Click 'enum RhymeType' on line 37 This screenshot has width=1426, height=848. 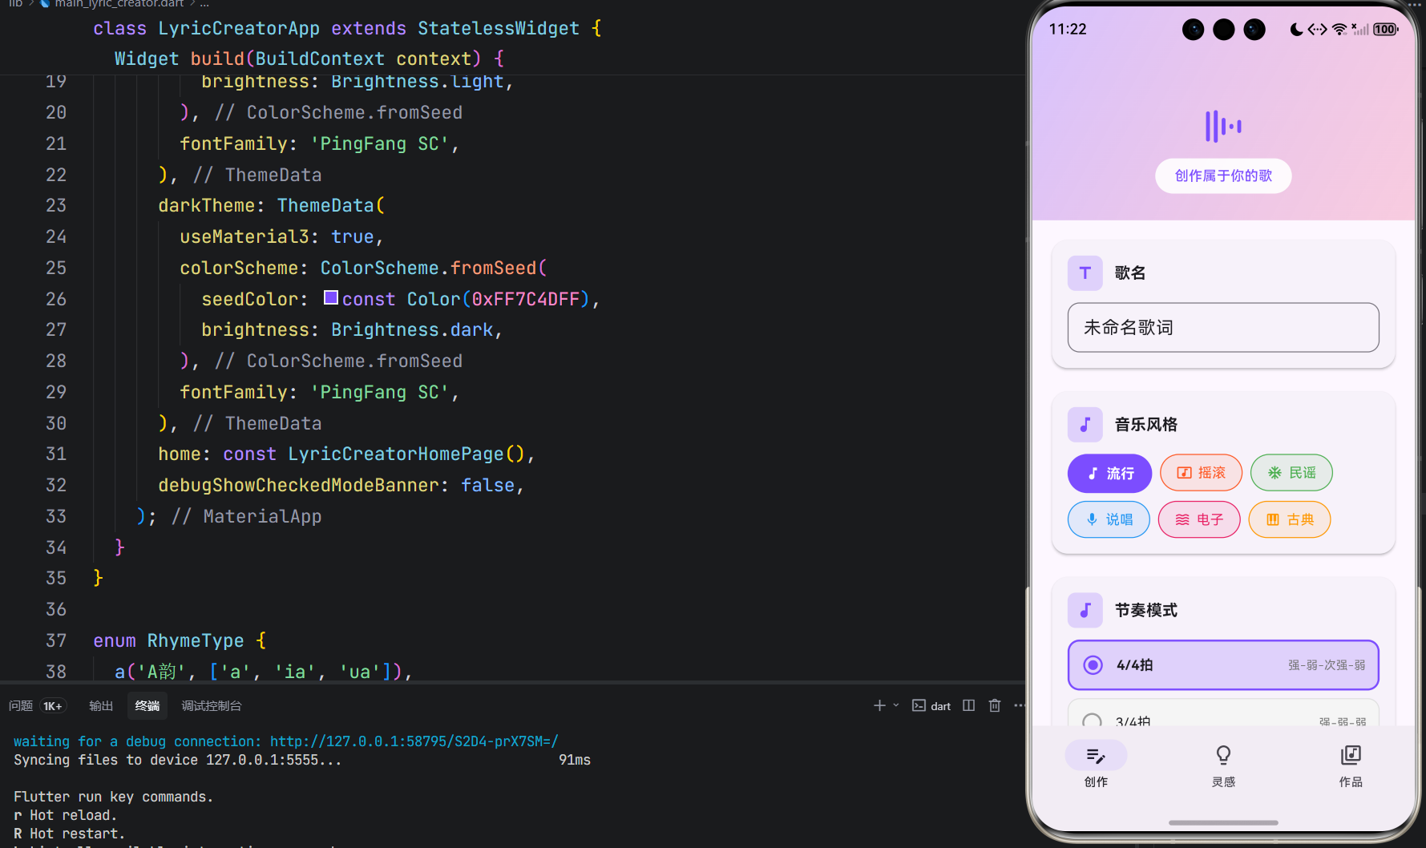coord(168,640)
